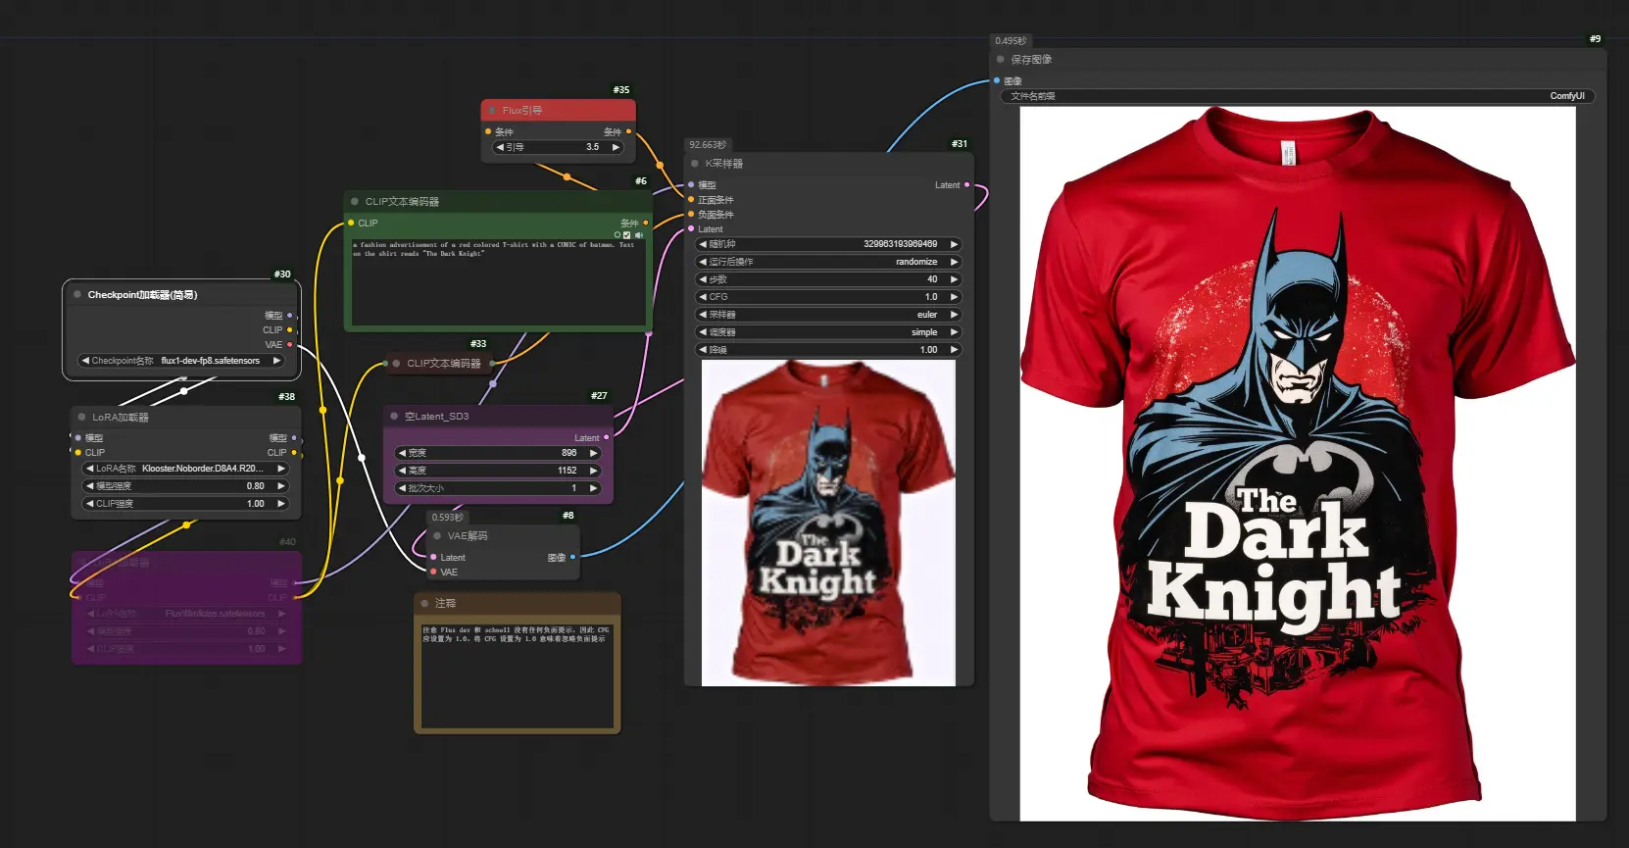Increment the 随机种 seed with right arrow
The width and height of the screenshot is (1629, 848).
[954, 244]
